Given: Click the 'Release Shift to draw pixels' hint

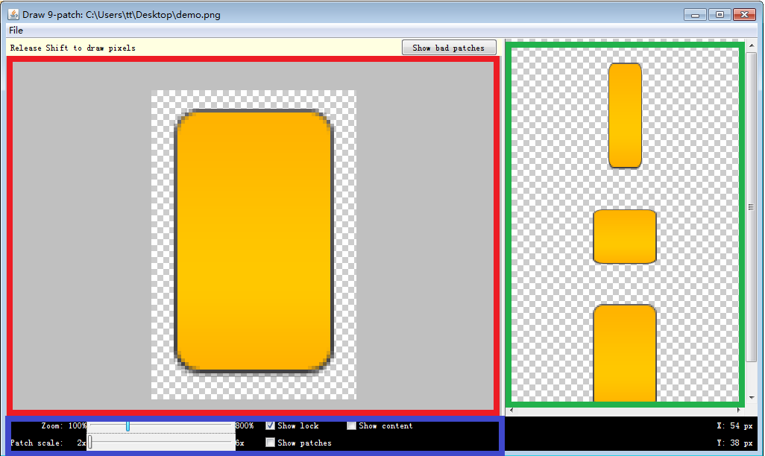Looking at the screenshot, I should click(x=72, y=48).
